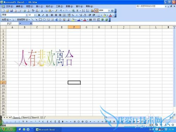Image resolution: width=176 pixels, height=132 pixels.
Task: Click the Line Color pen in Drawing toolbar
Action: 79,20
